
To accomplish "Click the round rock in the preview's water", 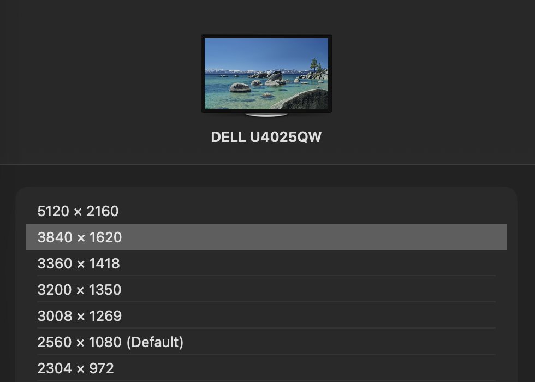I will click(x=240, y=87).
